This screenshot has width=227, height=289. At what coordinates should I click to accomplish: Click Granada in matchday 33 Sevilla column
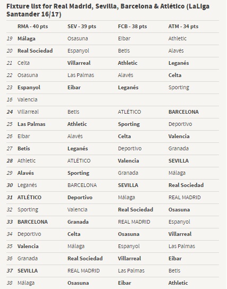click(78, 222)
